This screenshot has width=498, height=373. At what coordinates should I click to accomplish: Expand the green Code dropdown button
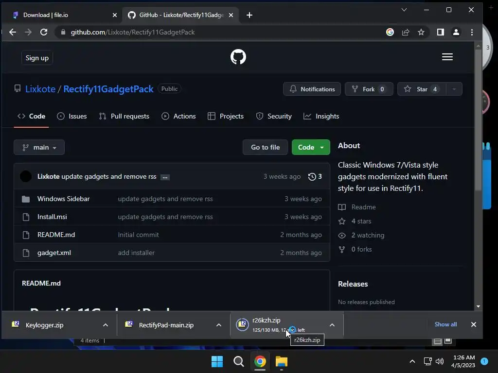(x=311, y=148)
